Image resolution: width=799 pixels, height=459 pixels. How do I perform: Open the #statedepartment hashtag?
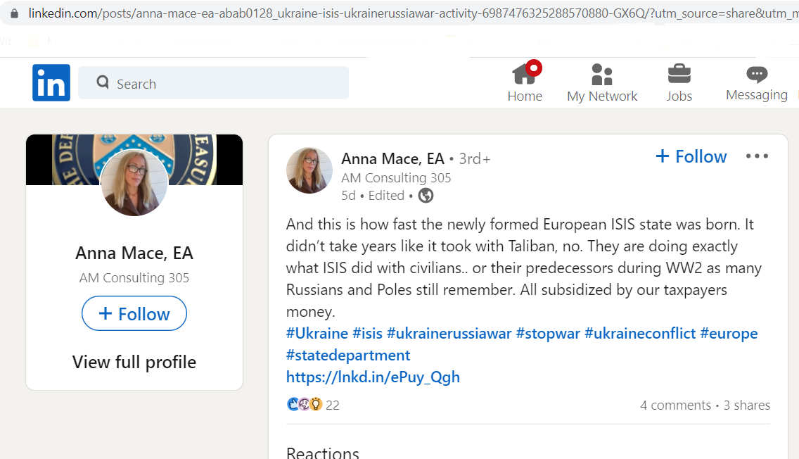[x=348, y=355]
